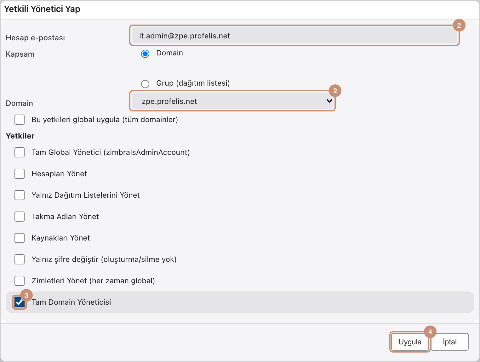Select the Domain scope radio button

(145, 54)
